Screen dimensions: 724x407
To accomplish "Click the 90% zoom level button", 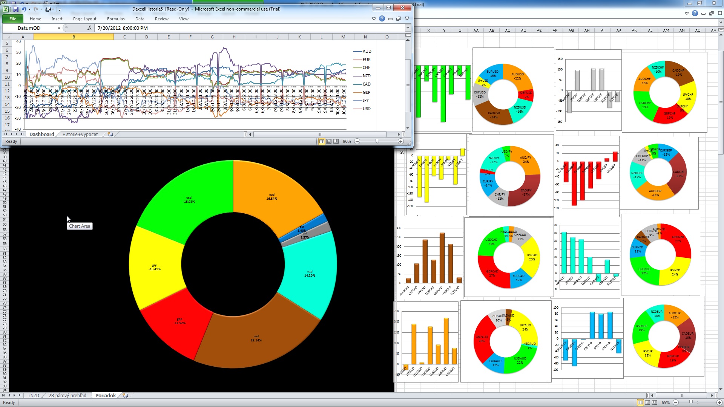I will [x=347, y=141].
